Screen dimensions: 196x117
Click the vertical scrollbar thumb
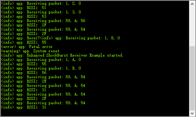pyautogui.click(x=192, y=78)
